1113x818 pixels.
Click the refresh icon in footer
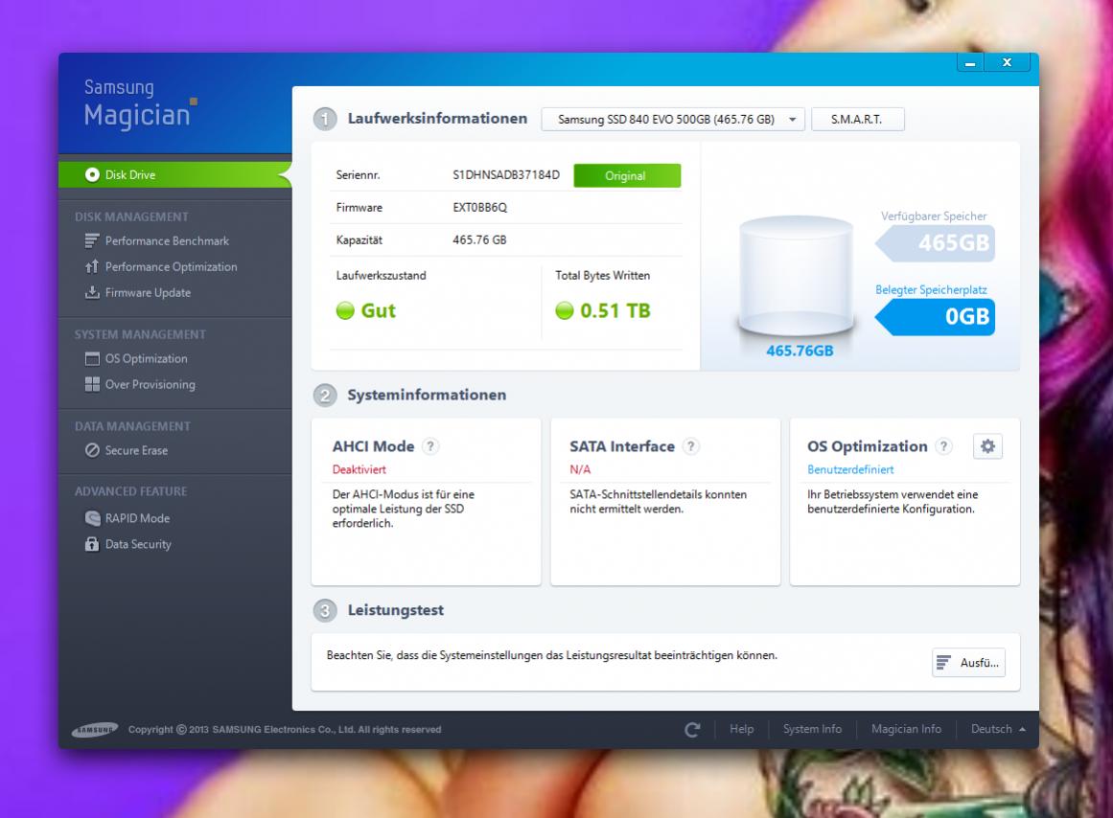(x=692, y=729)
